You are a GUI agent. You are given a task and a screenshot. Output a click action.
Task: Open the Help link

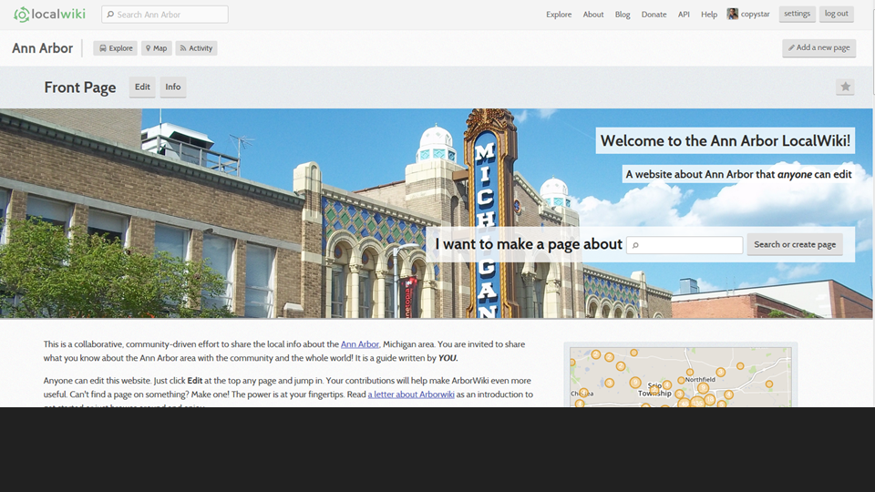click(x=709, y=15)
